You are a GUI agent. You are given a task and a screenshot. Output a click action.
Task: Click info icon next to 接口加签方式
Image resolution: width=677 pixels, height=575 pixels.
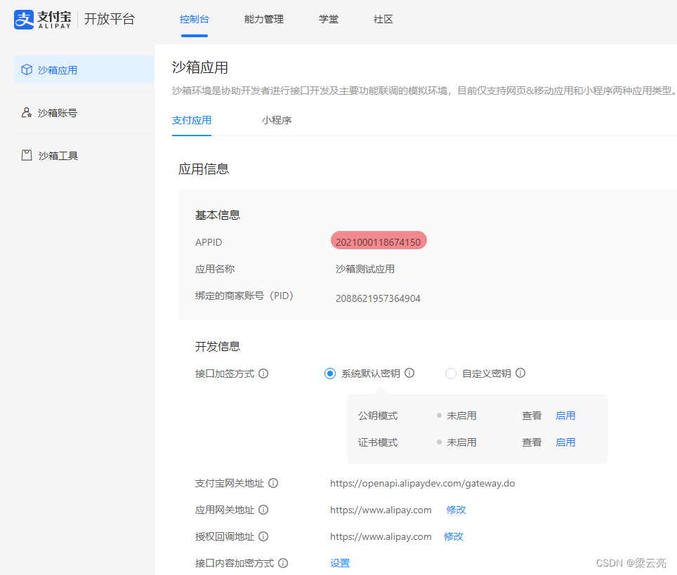pyautogui.click(x=263, y=374)
